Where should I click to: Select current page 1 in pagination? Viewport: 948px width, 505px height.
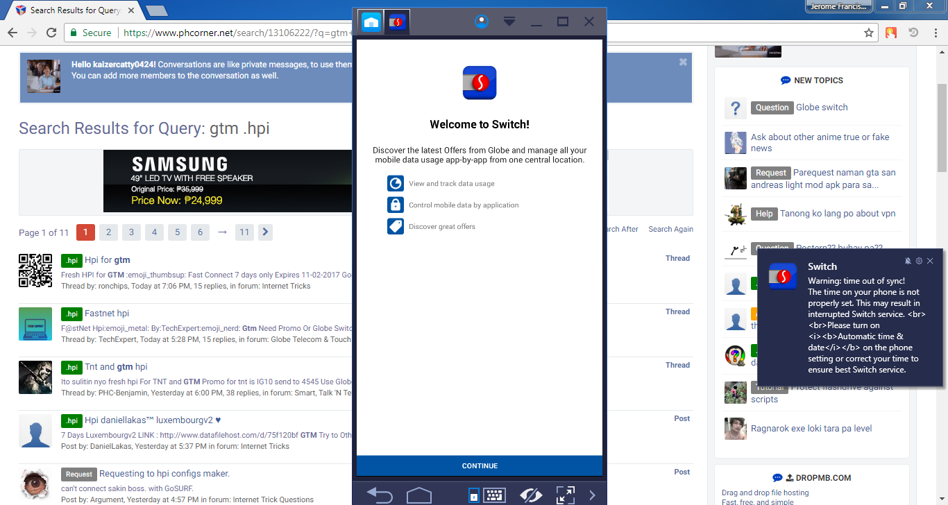pos(85,232)
